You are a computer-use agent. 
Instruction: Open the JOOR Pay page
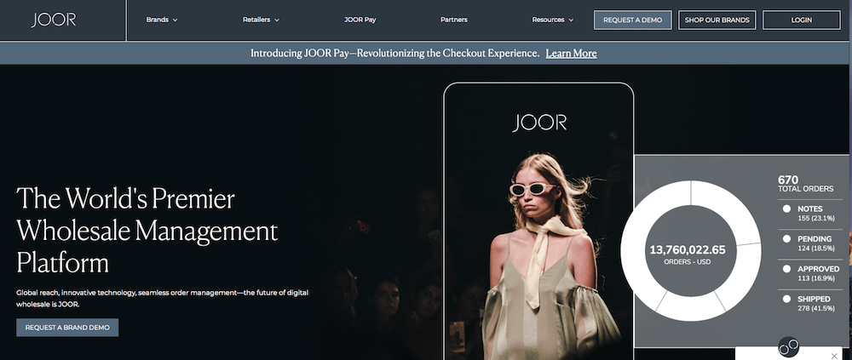[360, 20]
